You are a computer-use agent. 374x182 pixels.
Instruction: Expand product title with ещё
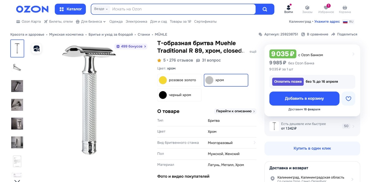pyautogui.click(x=253, y=52)
